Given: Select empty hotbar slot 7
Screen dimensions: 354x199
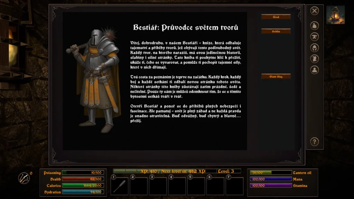Looking at the screenshot, I should click(x=234, y=186).
